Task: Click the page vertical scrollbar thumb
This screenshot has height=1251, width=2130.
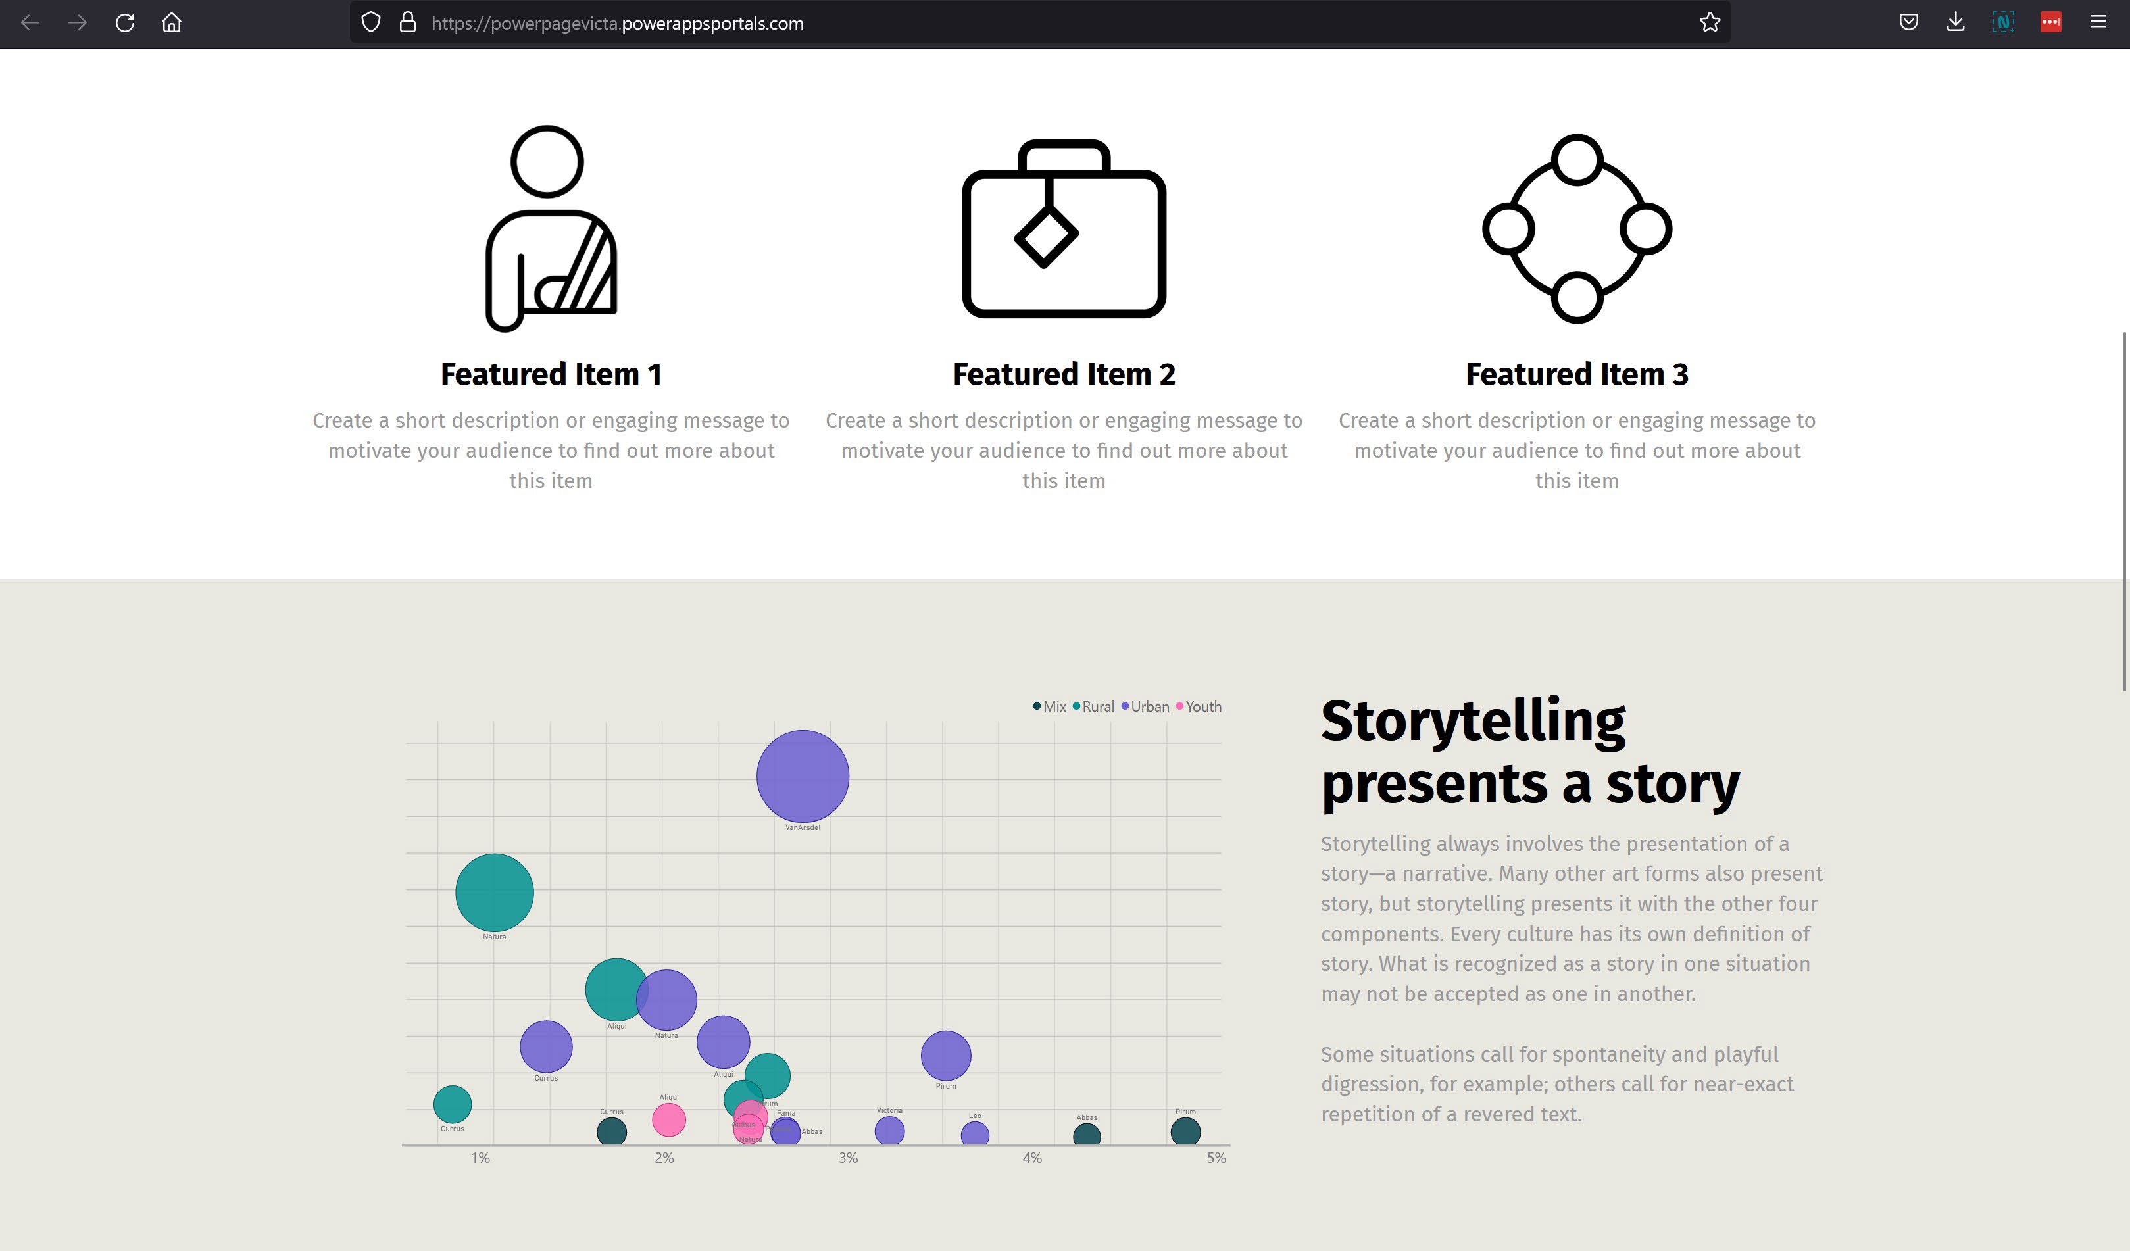Action: pyautogui.click(x=2125, y=512)
